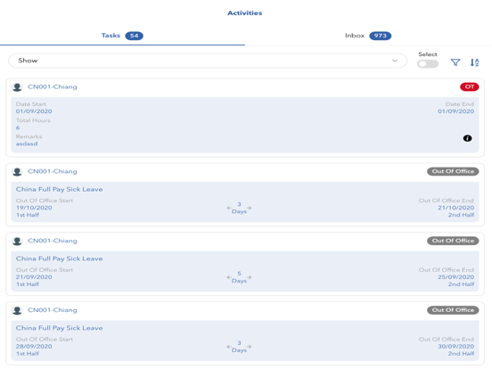Click avatar icon on the 28/09/2020 leave card

tap(17, 310)
